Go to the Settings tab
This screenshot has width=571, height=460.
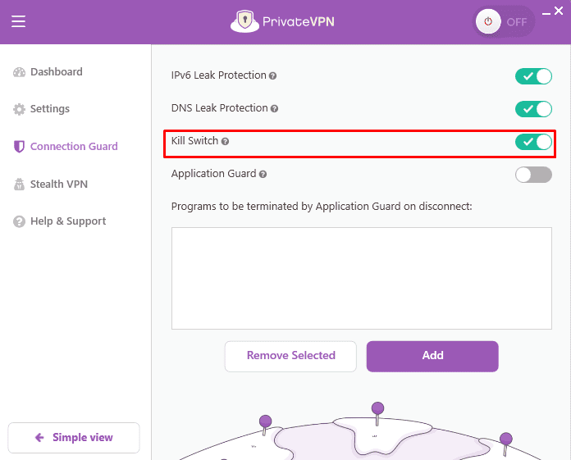click(49, 109)
